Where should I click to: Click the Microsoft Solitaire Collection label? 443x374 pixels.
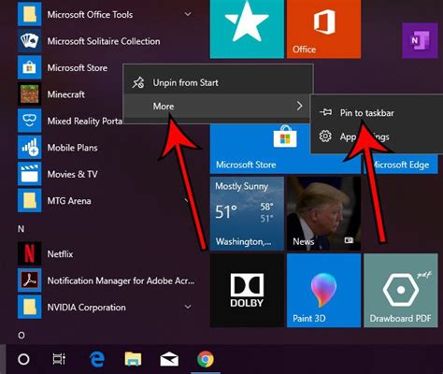[x=104, y=41]
